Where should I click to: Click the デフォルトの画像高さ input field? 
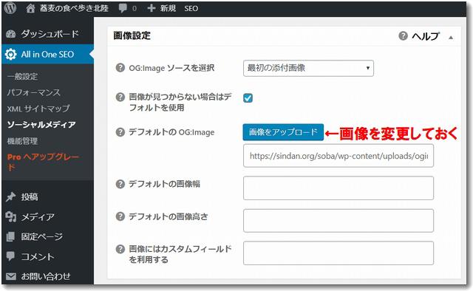pyautogui.click(x=338, y=221)
